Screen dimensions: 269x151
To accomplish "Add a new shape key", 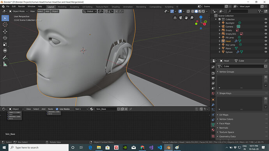I will point(266,98).
